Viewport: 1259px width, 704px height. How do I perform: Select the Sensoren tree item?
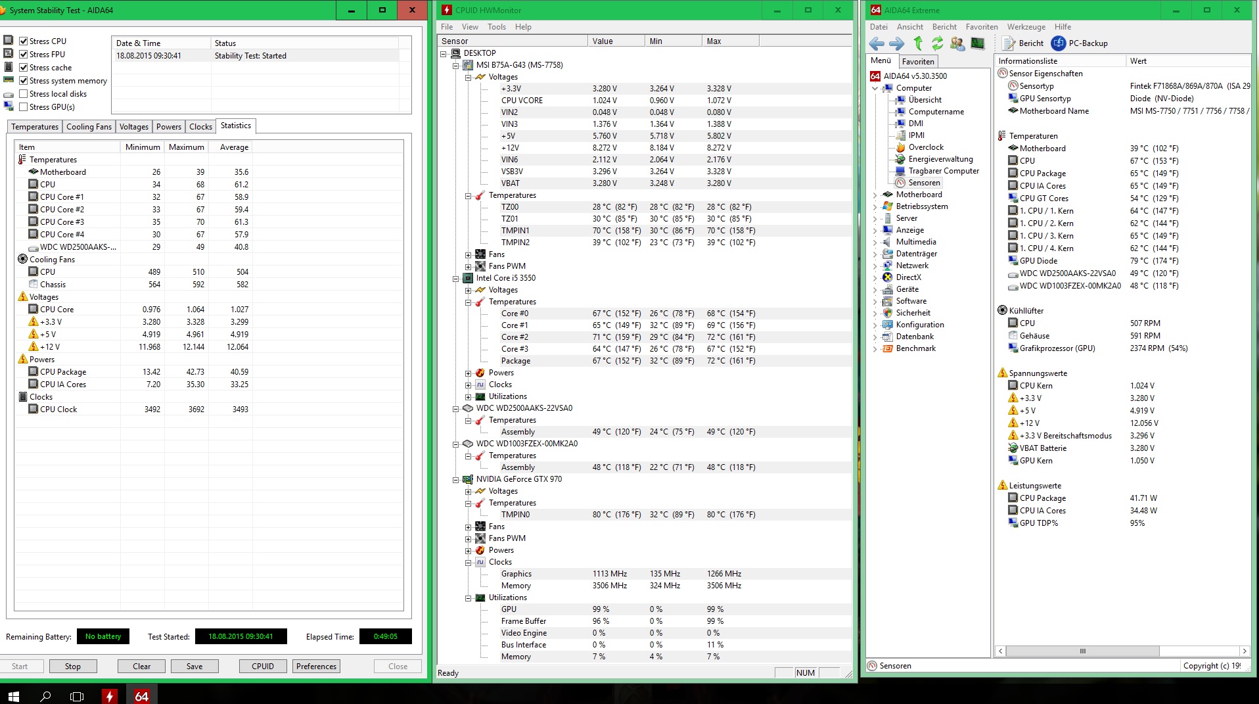click(x=924, y=183)
